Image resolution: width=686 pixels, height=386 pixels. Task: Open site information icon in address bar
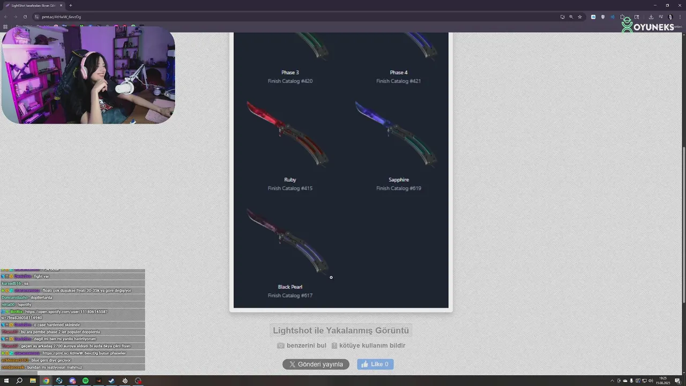click(36, 17)
